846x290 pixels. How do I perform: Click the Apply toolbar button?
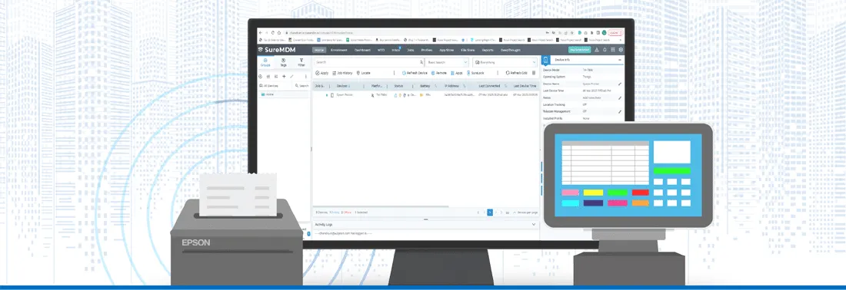tap(322, 73)
